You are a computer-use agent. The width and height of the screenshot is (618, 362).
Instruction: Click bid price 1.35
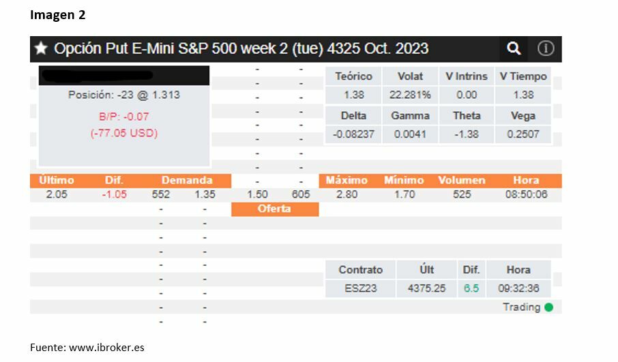205,194
